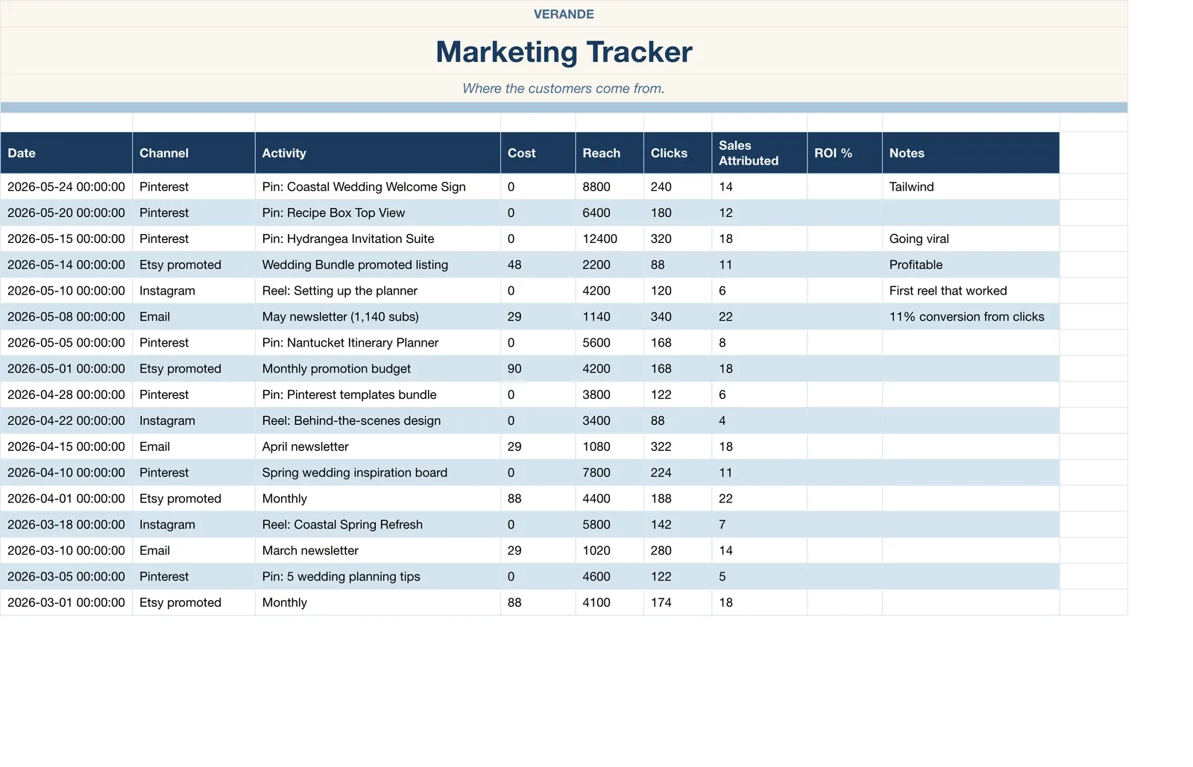This screenshot has height=767, width=1193.
Task: Select the 'Spring wedding inspiration board' cell
Action: 378,473
